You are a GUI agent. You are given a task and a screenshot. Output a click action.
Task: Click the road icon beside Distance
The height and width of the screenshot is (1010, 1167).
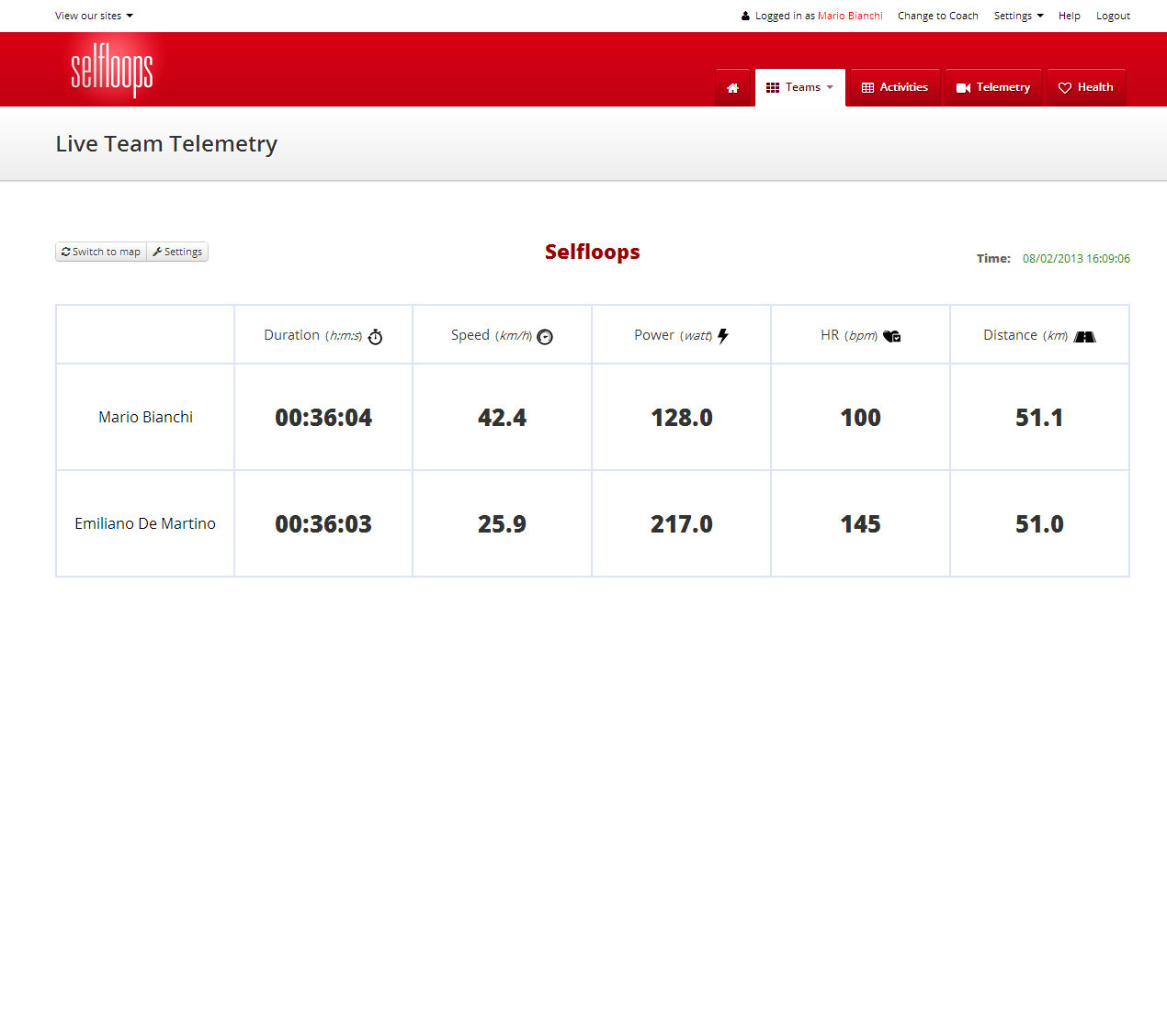coord(1084,337)
